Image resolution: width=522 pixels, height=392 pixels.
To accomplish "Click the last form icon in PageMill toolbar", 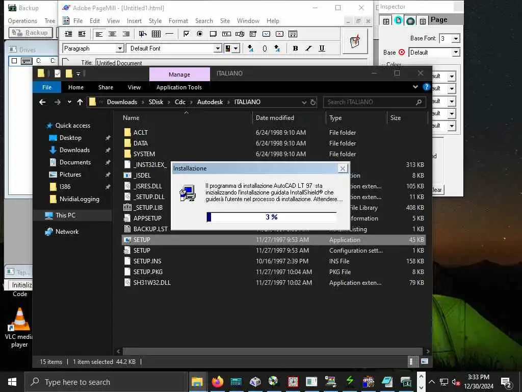I will click(293, 34).
